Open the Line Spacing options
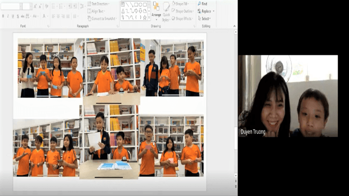The image size is (349, 196). 82,6
